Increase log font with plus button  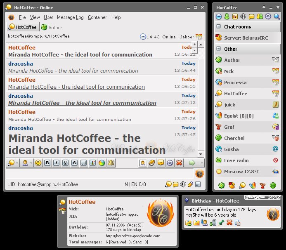tap(195, 44)
